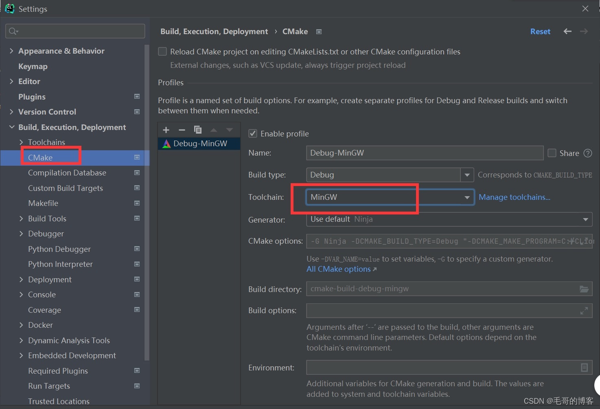Click project-level icon beside Version Control

(137, 112)
